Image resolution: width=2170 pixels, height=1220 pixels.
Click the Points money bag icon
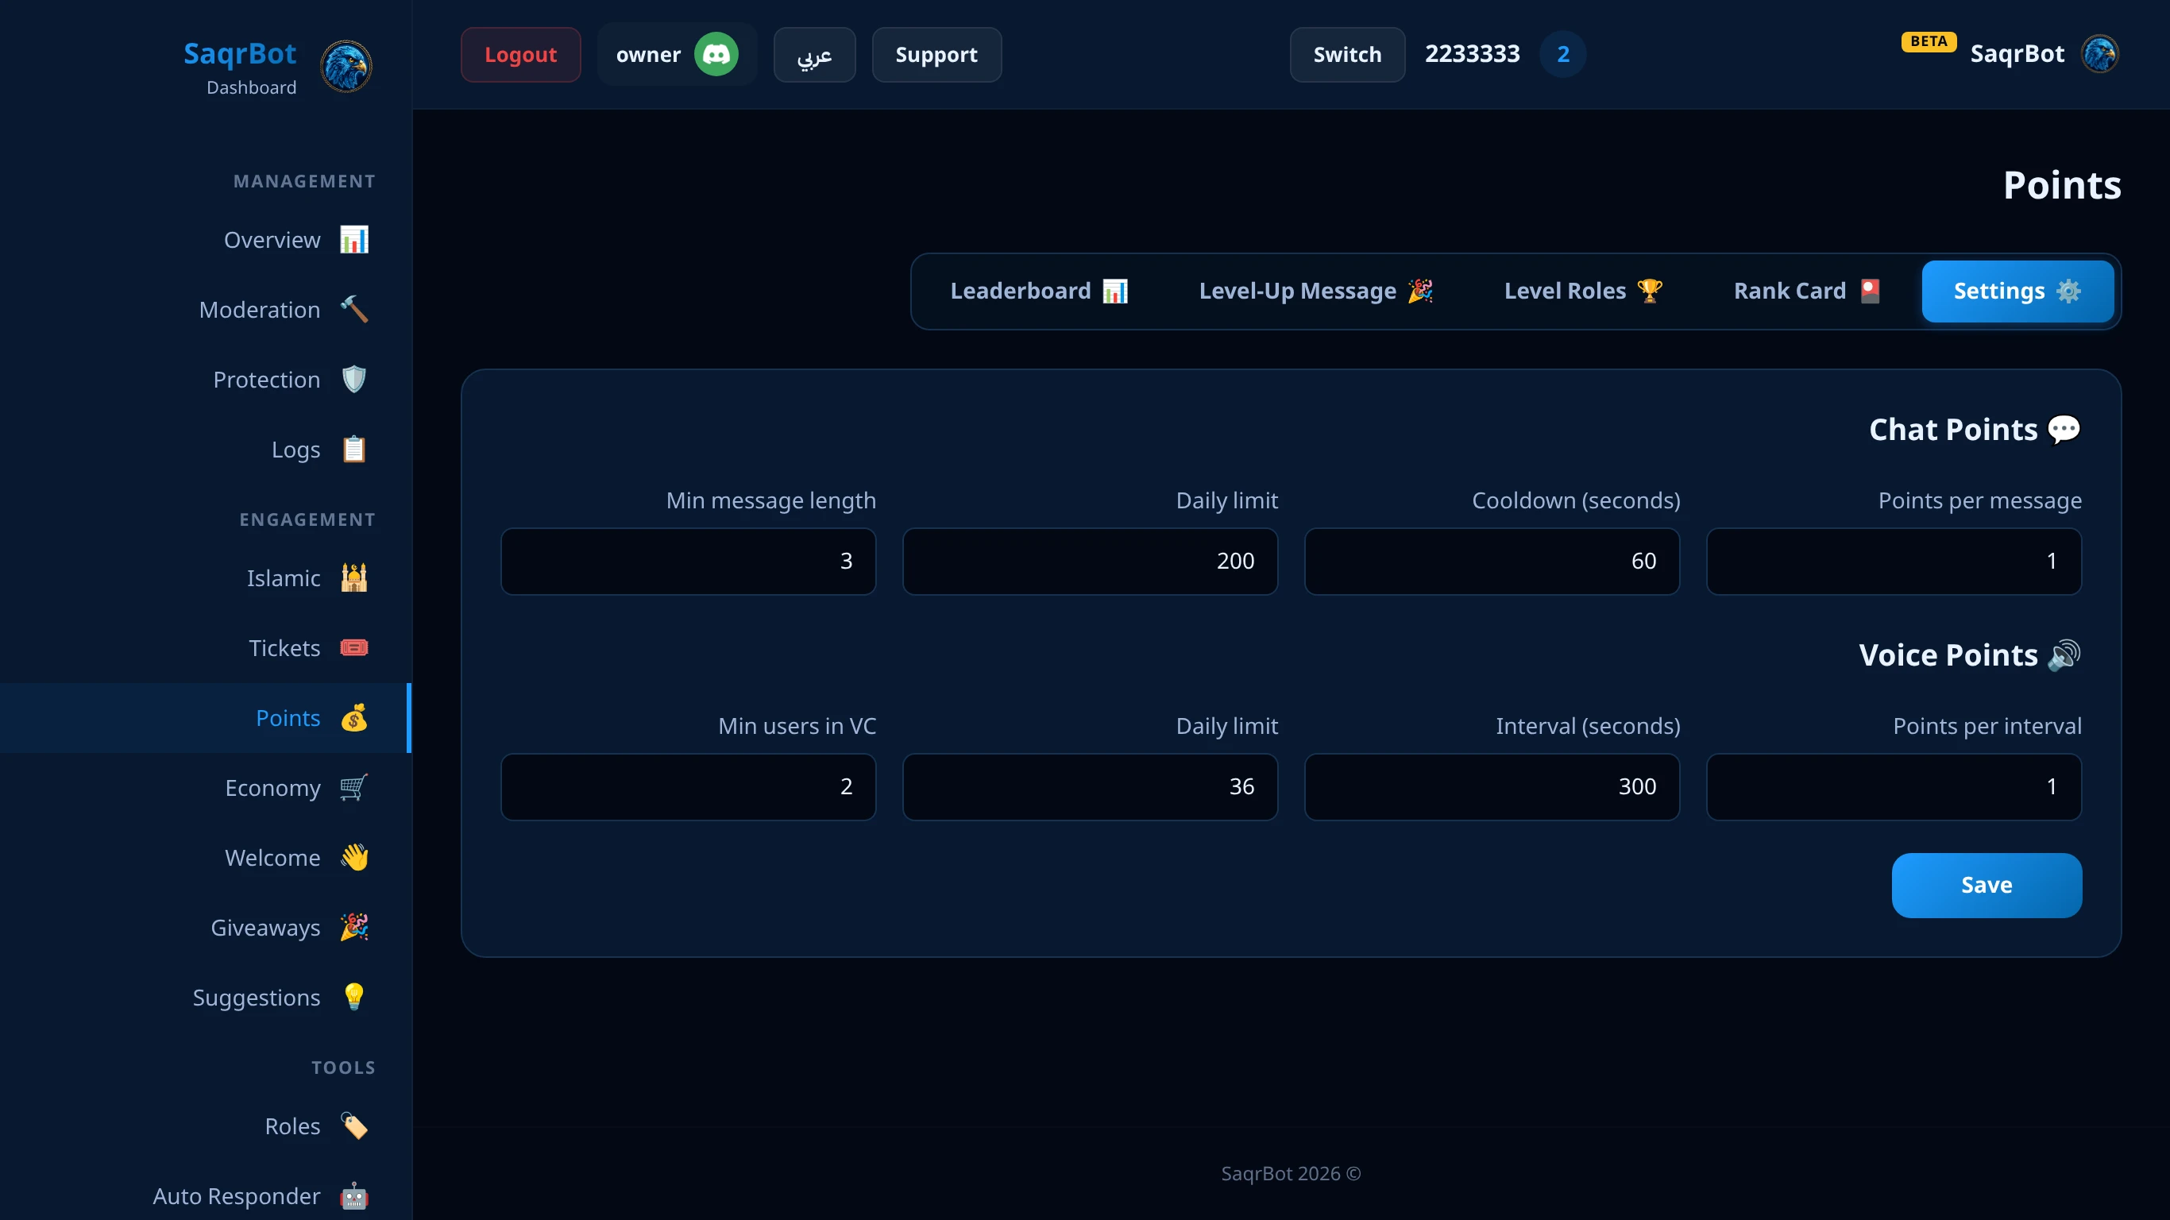353,718
